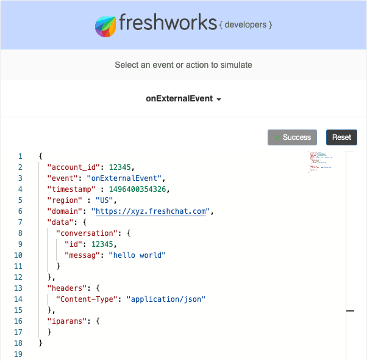367x361 pixels.
Task: Click the timestamp value 1496400354326
Action: tap(137, 189)
